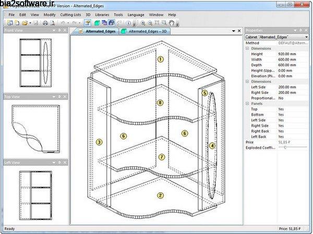
Task: Click the undo arrow icon
Action: coord(63,23)
